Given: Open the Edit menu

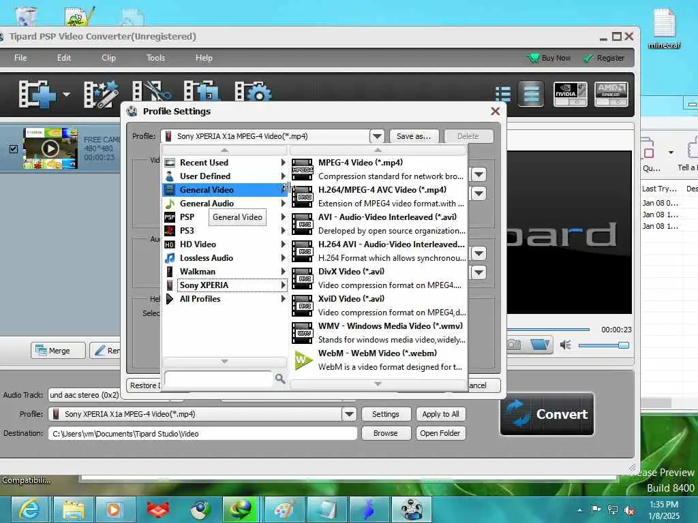Looking at the screenshot, I should click(x=63, y=58).
